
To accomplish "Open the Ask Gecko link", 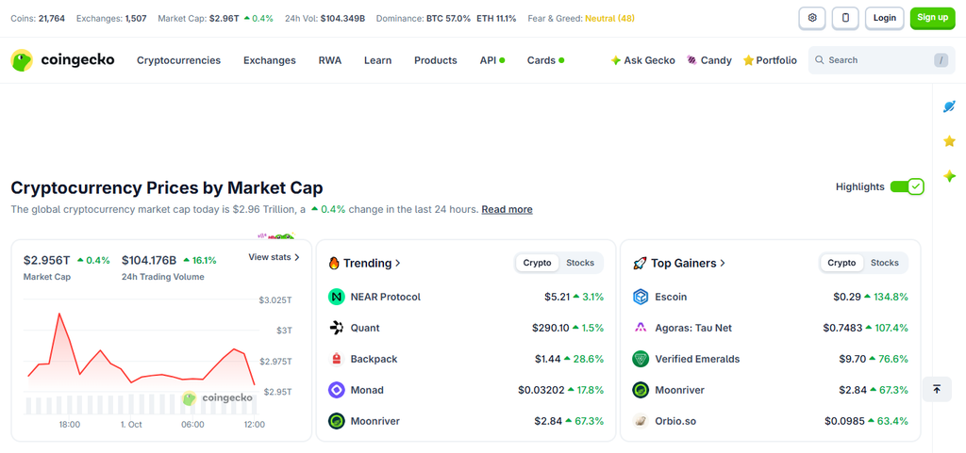I will [642, 60].
